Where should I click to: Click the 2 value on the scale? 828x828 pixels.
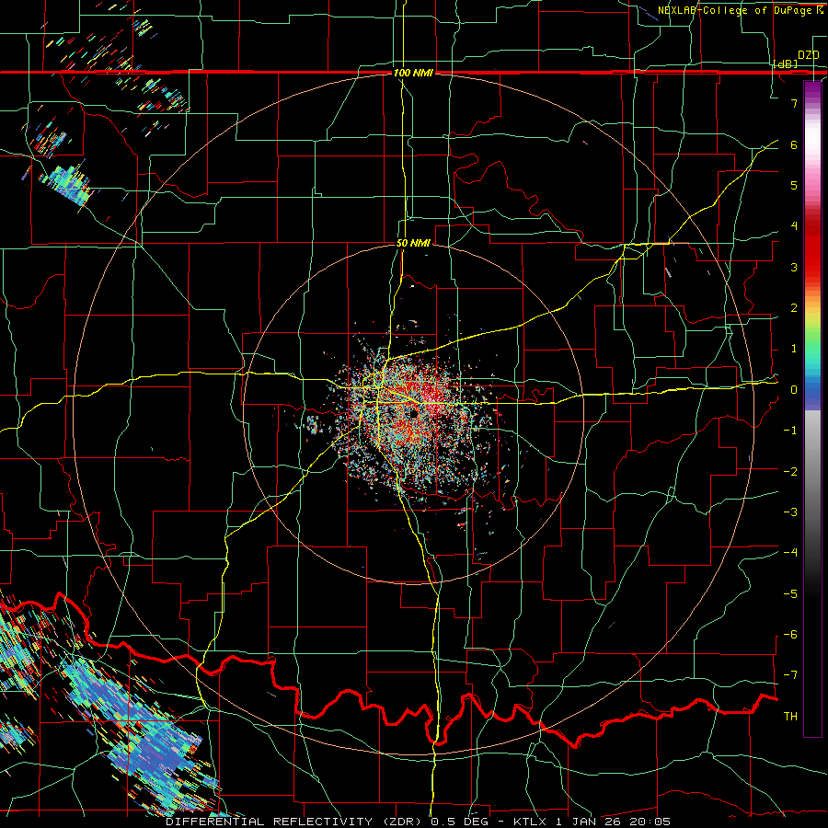point(794,308)
